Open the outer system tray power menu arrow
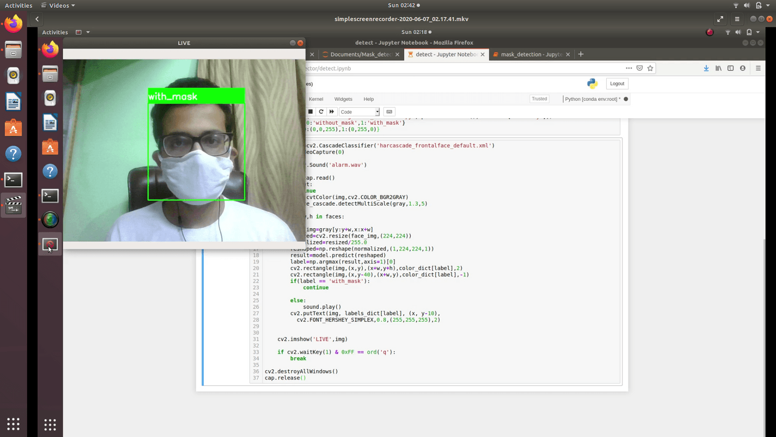 pyautogui.click(x=768, y=5)
